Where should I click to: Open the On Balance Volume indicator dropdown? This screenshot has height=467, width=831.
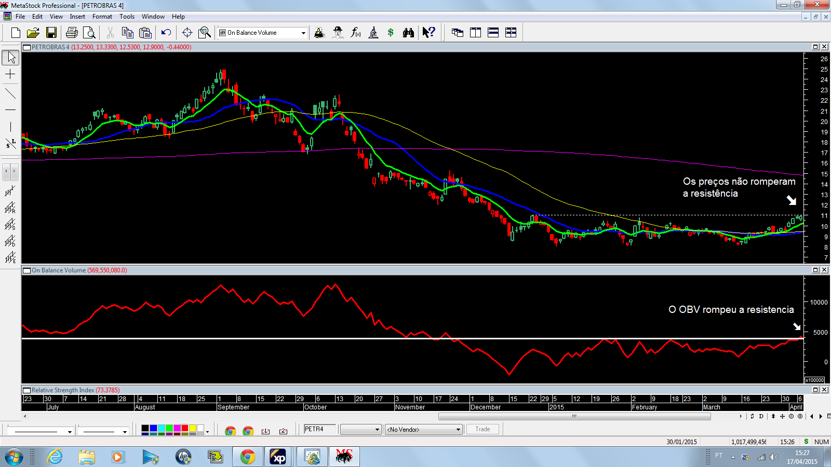tap(303, 33)
